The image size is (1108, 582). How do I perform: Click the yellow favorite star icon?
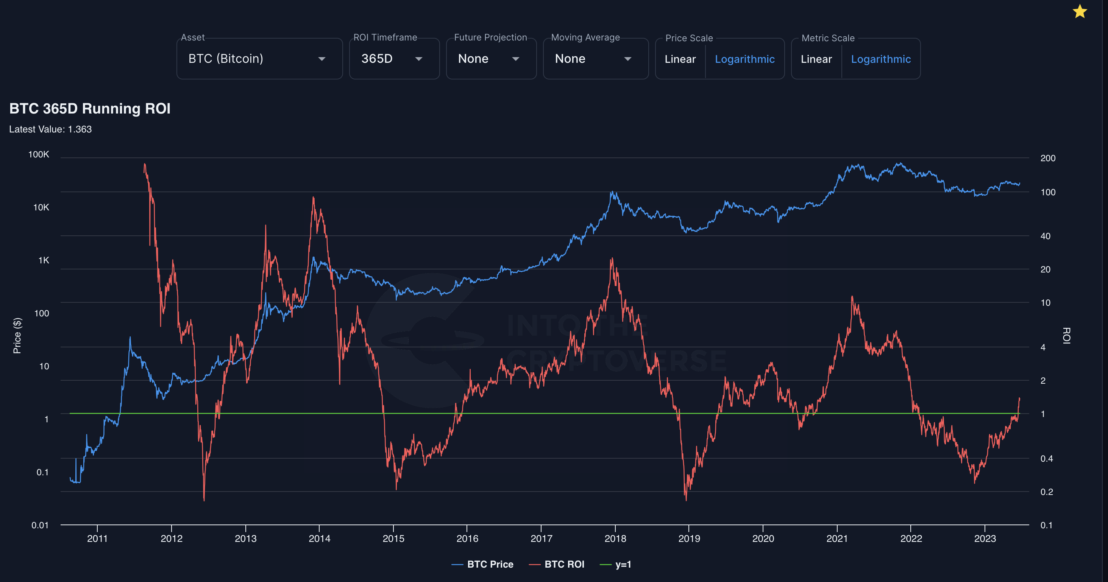(x=1079, y=12)
